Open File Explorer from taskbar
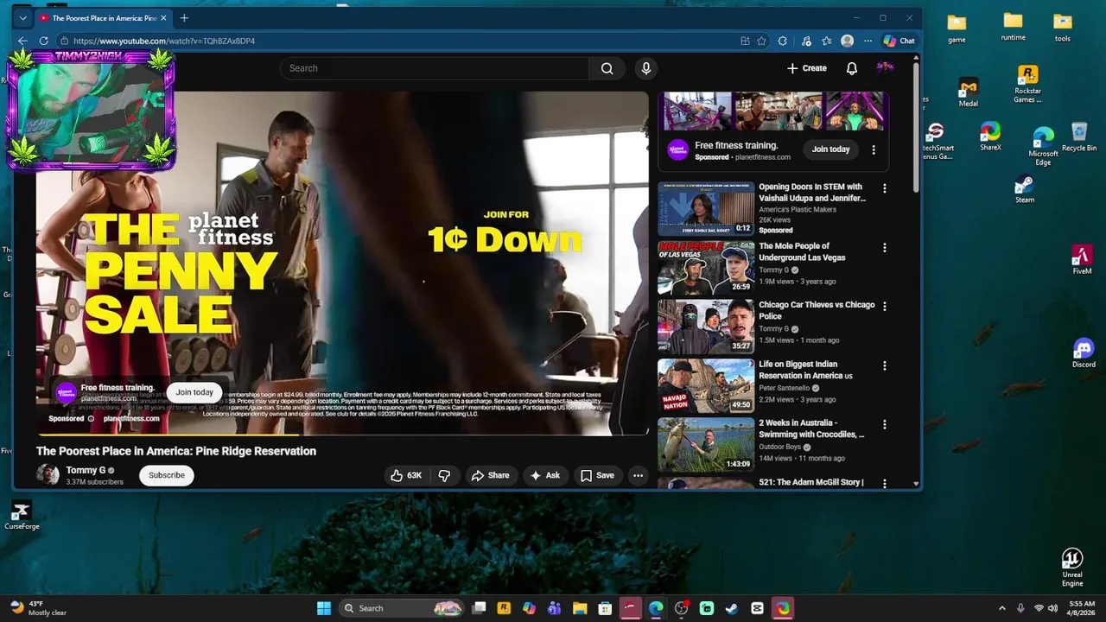The width and height of the screenshot is (1106, 622). coord(580,608)
